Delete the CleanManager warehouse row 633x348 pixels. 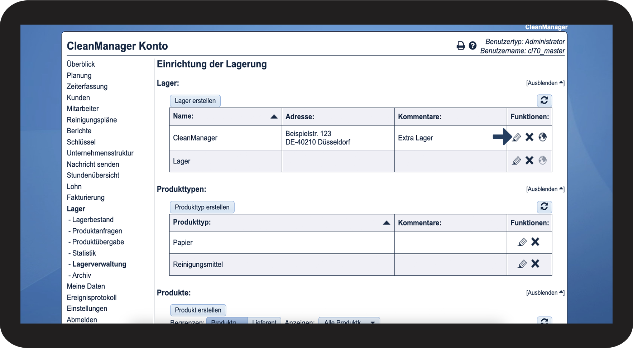click(529, 137)
